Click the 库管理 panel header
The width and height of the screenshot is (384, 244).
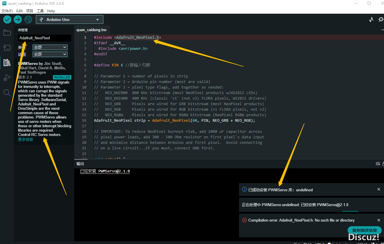coord(23,30)
